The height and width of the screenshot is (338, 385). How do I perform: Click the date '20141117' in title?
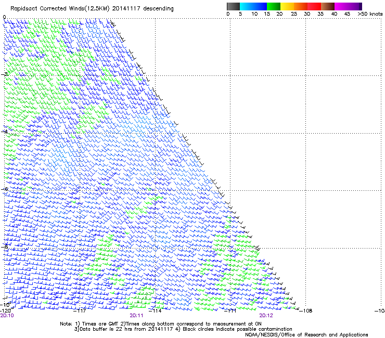point(126,9)
